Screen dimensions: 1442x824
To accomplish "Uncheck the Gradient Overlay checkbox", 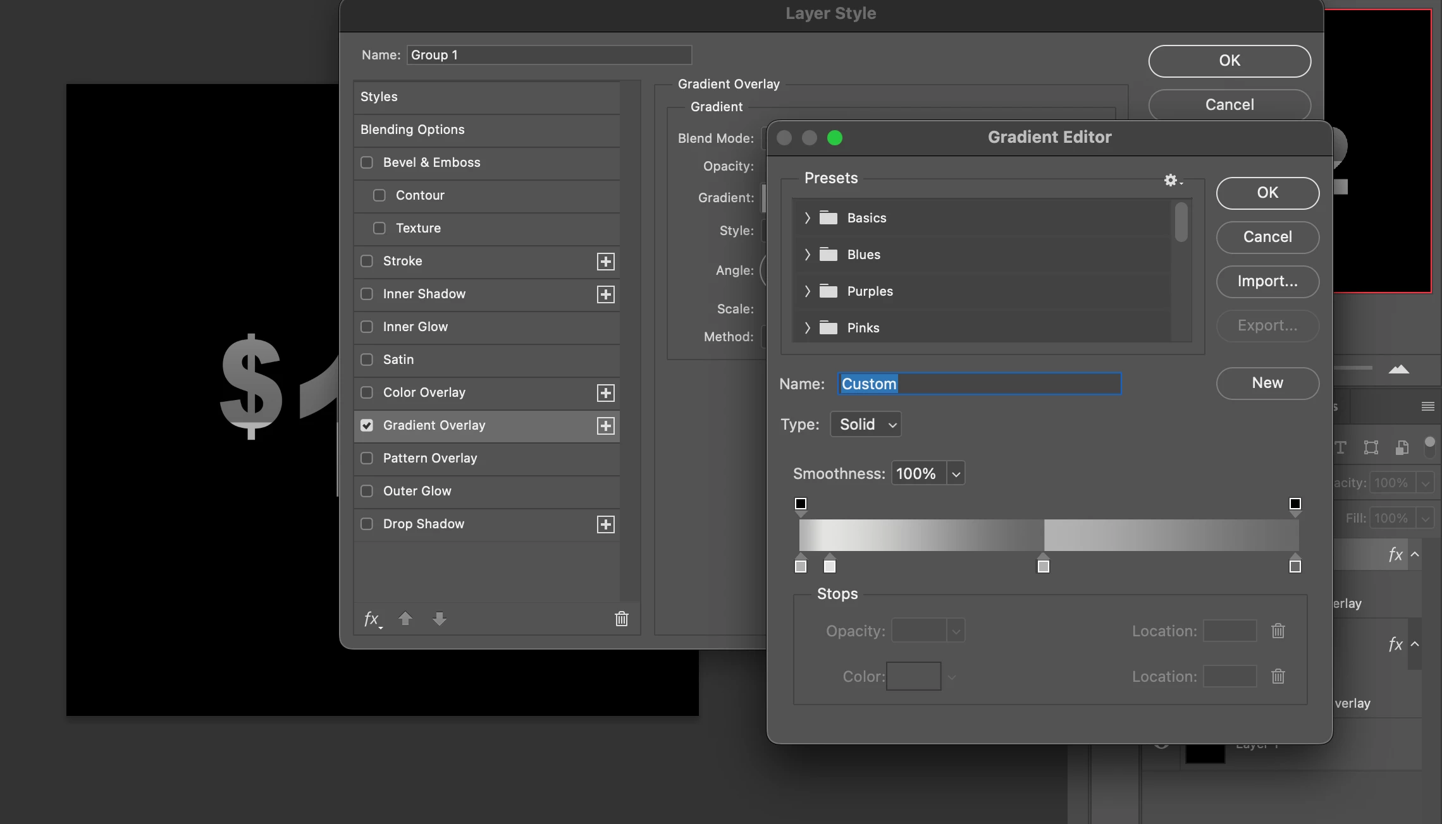I will (367, 425).
